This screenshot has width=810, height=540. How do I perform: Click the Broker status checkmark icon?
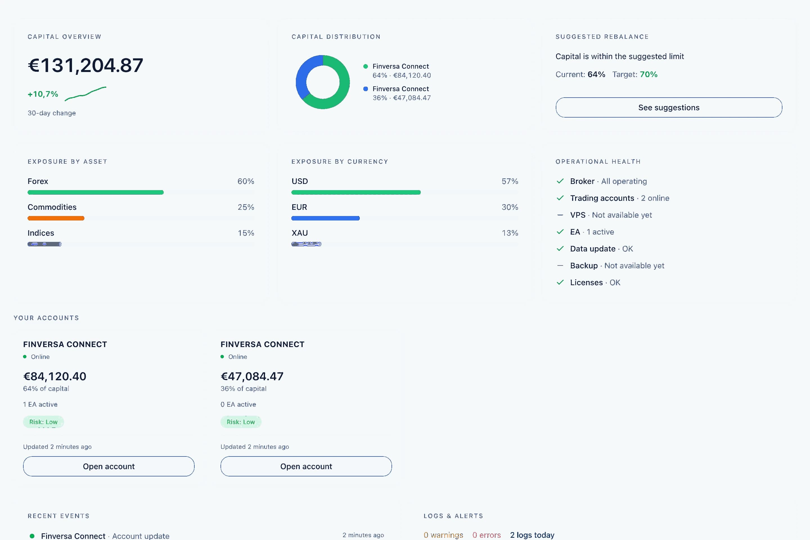coord(560,181)
